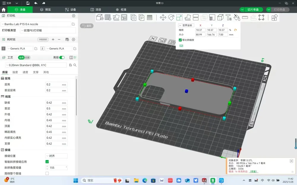Click the filament settings gear icon
The height and width of the screenshot is (185, 297).
coord(73,39)
